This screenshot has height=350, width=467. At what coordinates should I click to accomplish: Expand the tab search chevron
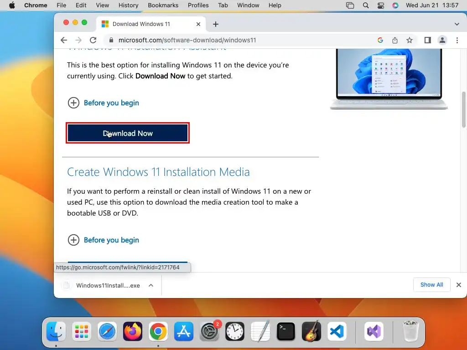click(457, 24)
